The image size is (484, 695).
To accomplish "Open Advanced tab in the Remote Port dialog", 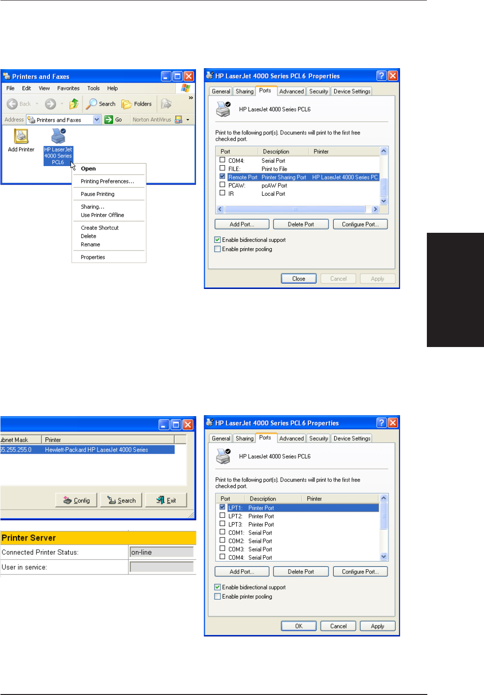I will click(x=291, y=91).
